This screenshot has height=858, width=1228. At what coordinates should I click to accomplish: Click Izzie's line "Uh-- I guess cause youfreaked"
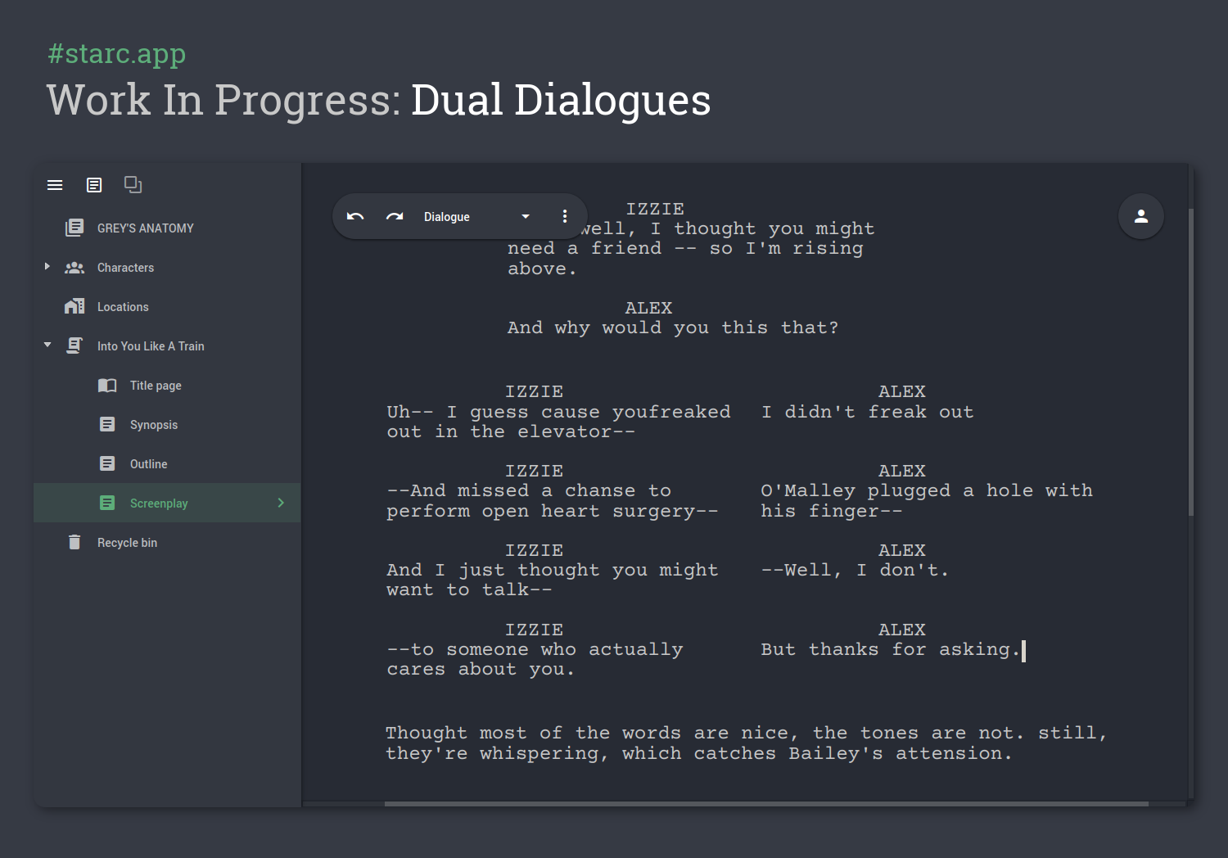pyautogui.click(x=558, y=412)
